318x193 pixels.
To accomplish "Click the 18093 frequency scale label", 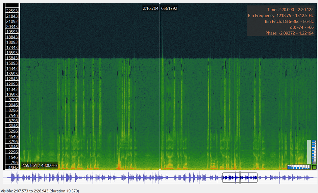I will (x=12, y=42).
